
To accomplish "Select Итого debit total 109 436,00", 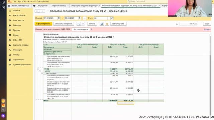I will click(x=110, y=101).
